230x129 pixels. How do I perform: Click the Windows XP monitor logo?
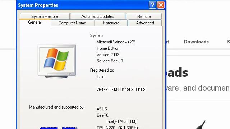point(57,61)
